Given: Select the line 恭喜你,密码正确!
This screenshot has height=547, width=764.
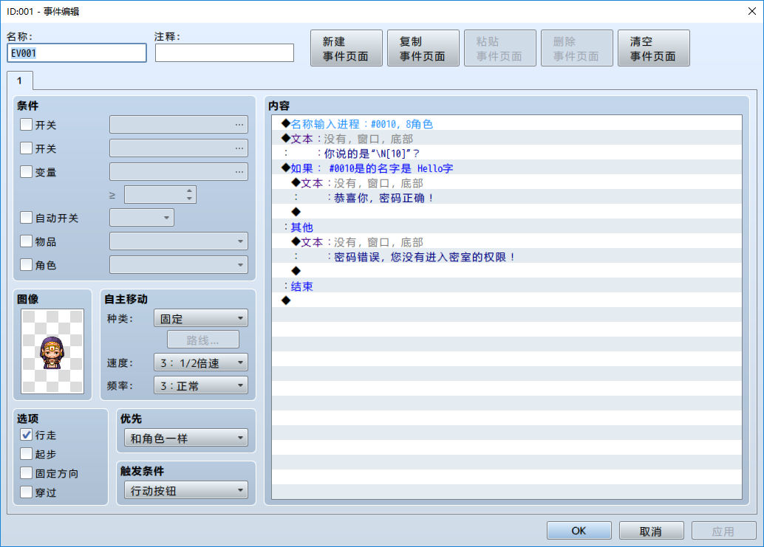Looking at the screenshot, I should pyautogui.click(x=507, y=198).
